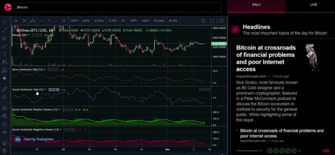The height and width of the screenshot is (155, 335).
Task: Click the redo arrow in chart toolbar
Action: [x=57, y=21]
